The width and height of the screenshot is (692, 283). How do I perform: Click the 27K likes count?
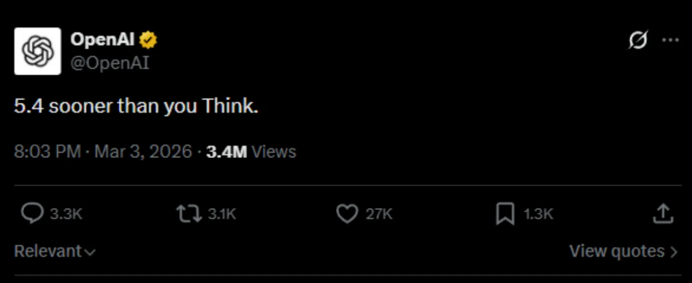[379, 214]
